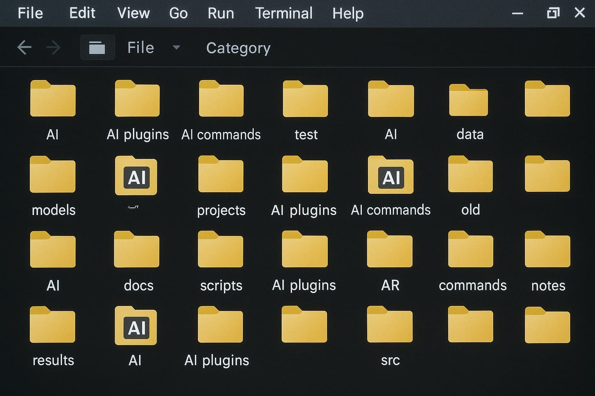The image size is (595, 396).
Task: Open the projects folder
Action: [221, 174]
